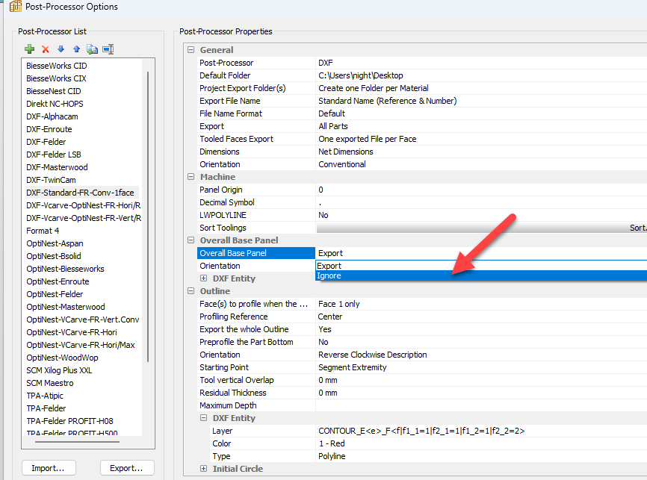647x480 pixels.
Task: Collapse the General section
Action: tap(191, 50)
